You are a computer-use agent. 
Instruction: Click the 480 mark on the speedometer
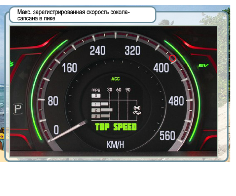click(176, 101)
